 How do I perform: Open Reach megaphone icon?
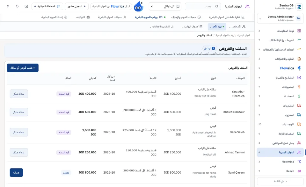[299, 171]
